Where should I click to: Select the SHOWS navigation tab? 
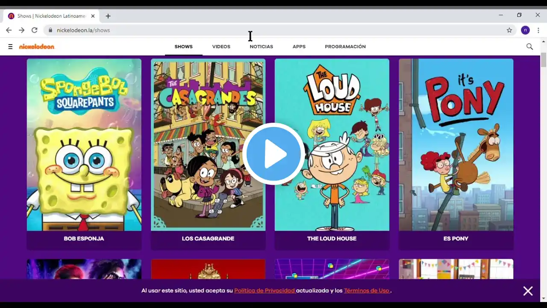click(184, 47)
